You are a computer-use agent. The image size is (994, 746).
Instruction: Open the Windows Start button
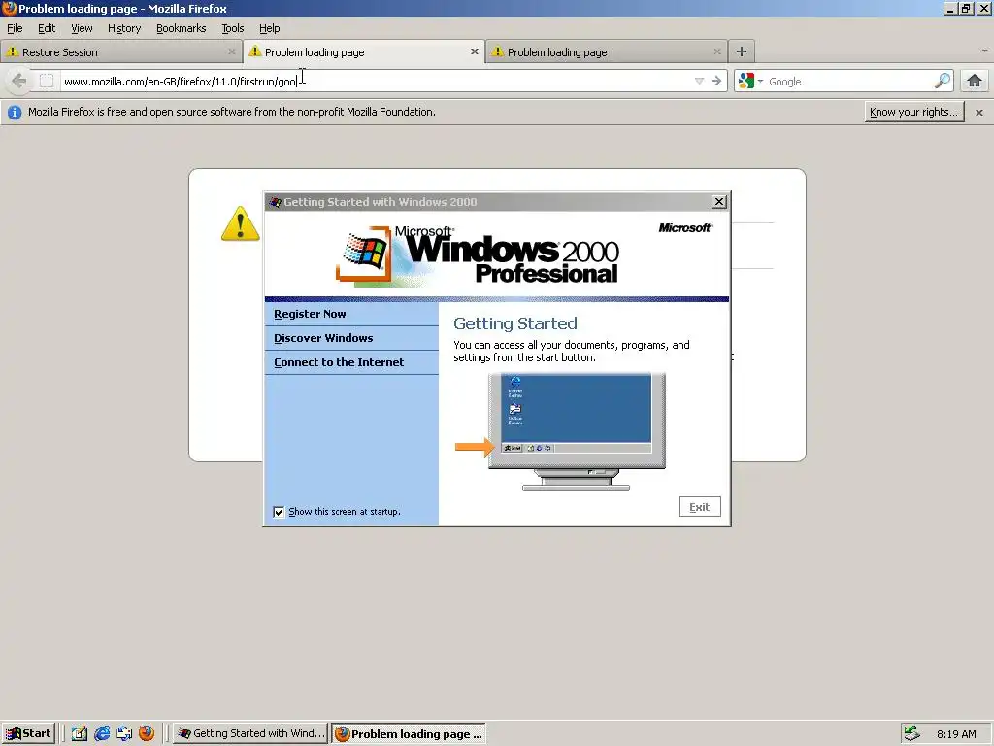[x=28, y=734]
